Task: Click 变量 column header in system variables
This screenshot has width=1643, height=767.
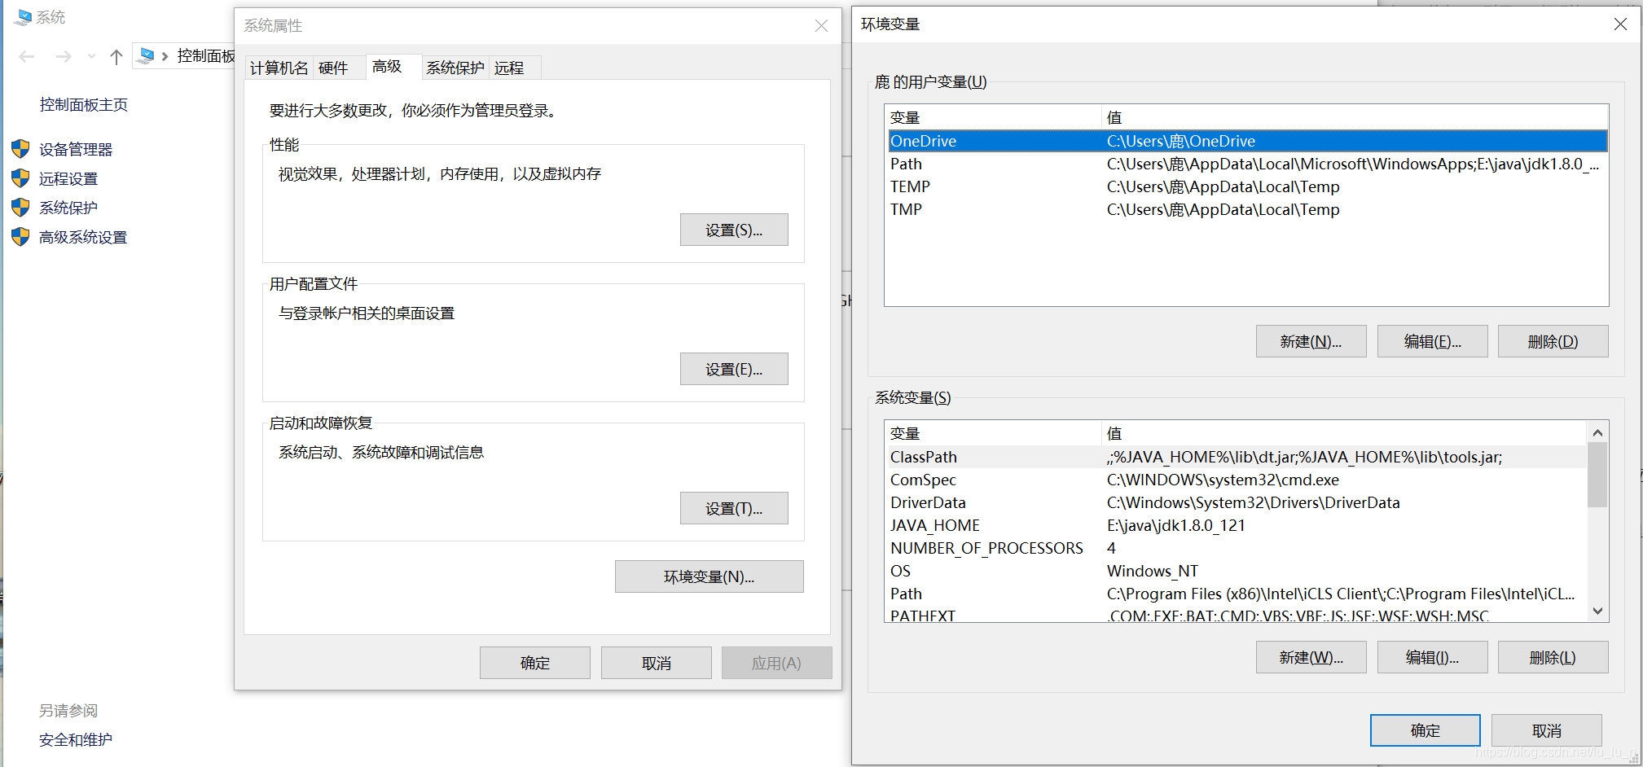Action: coord(994,433)
